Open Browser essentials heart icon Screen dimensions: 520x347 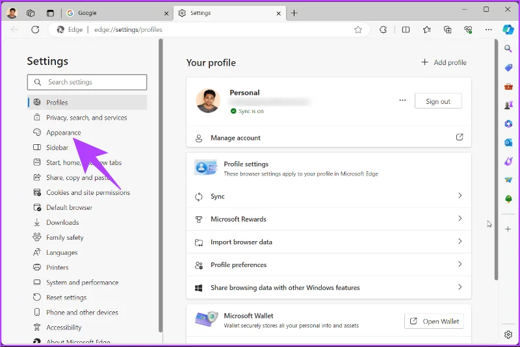pos(468,30)
